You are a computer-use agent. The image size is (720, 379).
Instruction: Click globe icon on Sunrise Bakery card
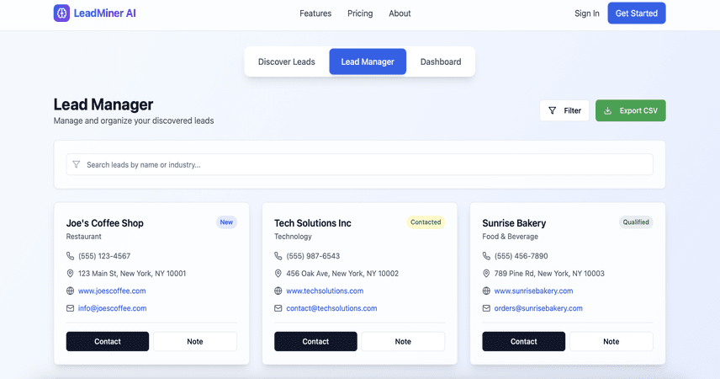click(486, 291)
